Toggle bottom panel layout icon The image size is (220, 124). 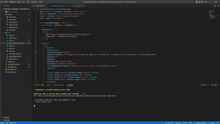tap(200, 2)
